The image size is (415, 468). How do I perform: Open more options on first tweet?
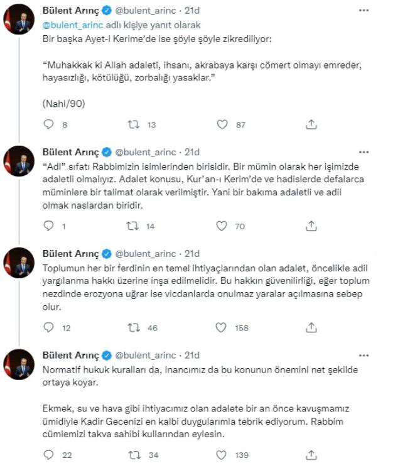coord(364,11)
